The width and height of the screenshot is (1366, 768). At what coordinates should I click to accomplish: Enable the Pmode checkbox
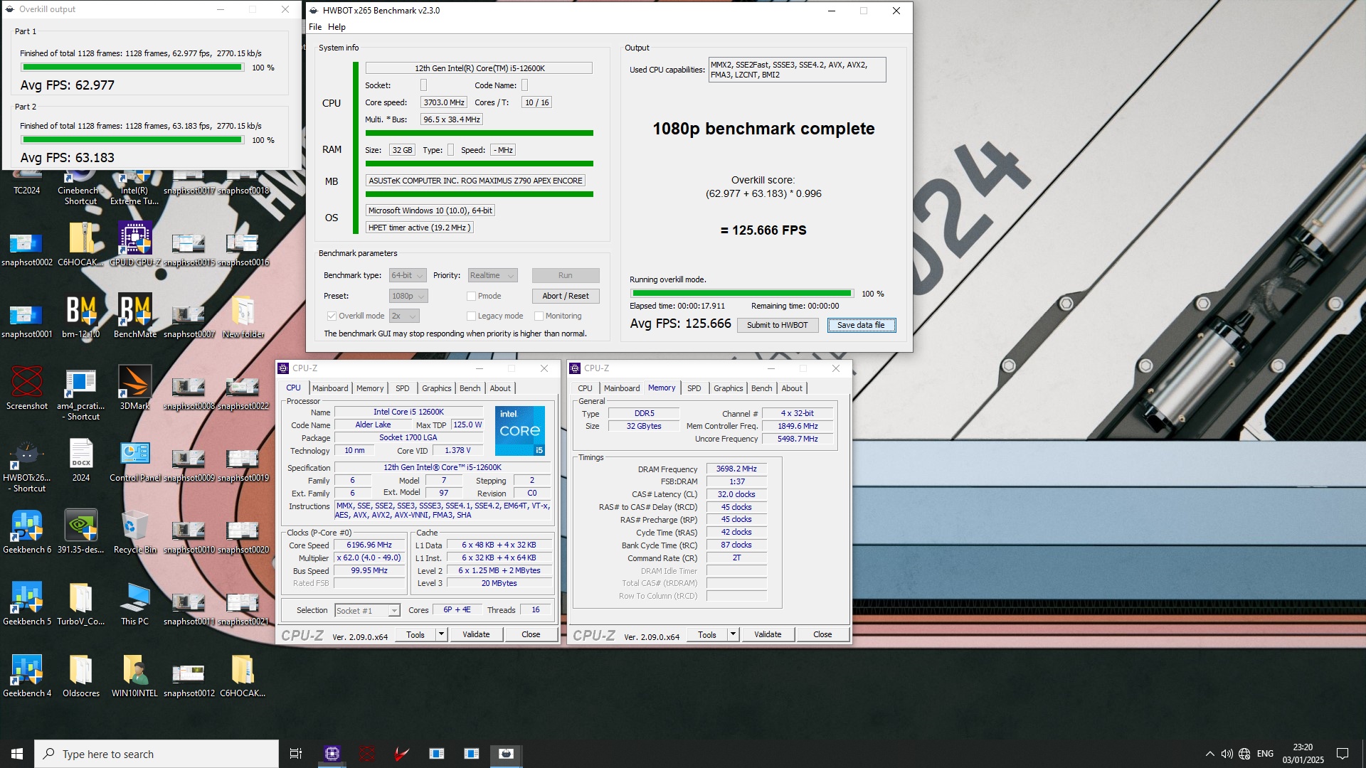[471, 296]
